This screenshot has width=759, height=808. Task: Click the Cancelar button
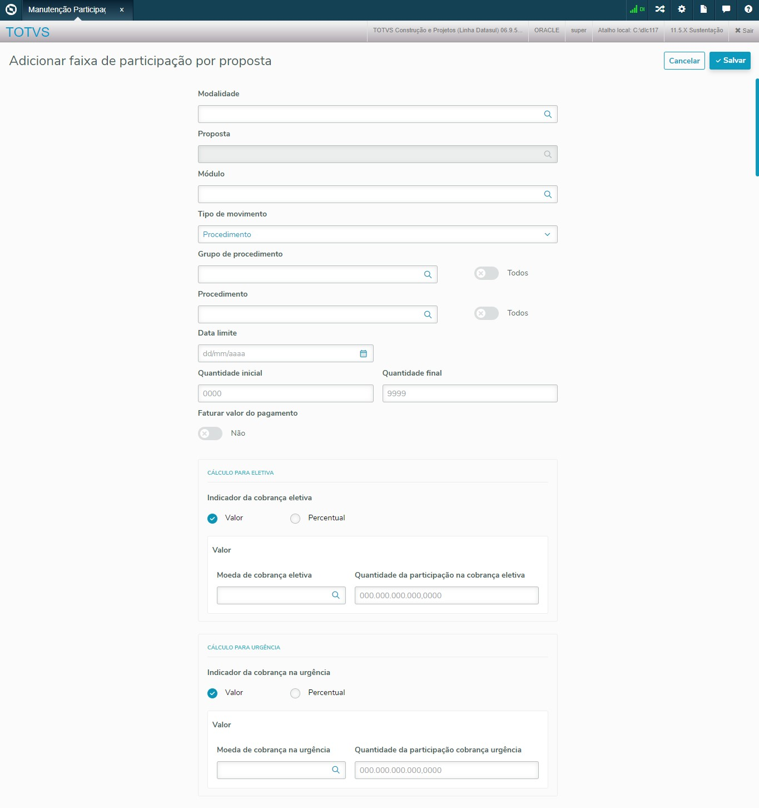tap(684, 61)
